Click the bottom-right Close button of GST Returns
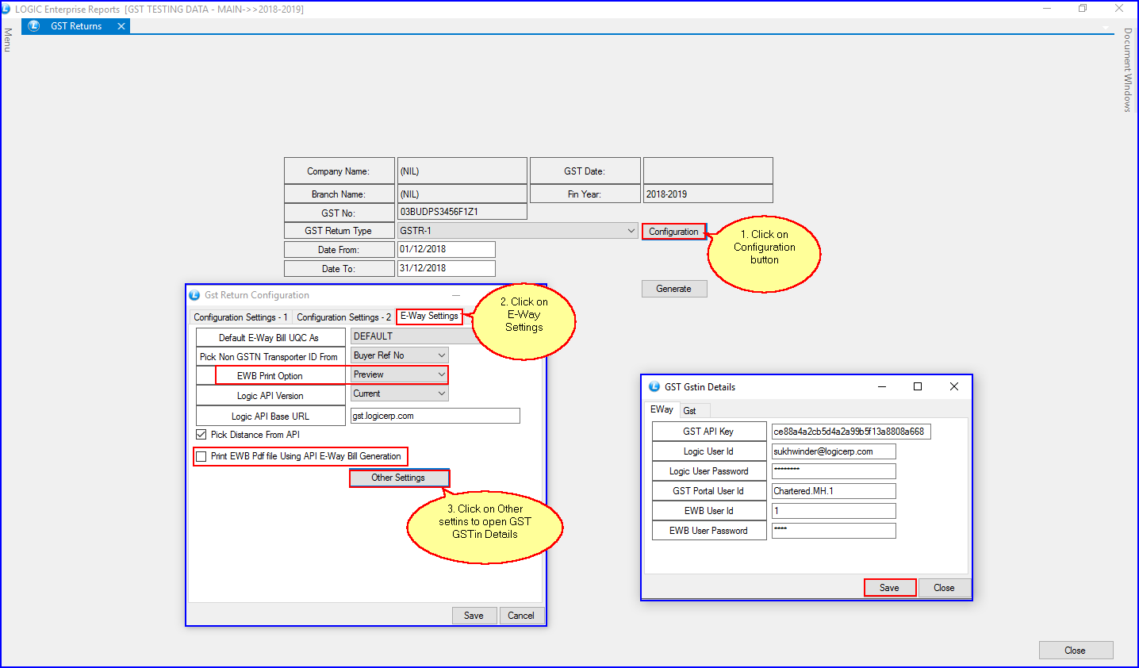Screen dimensions: 1139x668 click(1076, 651)
